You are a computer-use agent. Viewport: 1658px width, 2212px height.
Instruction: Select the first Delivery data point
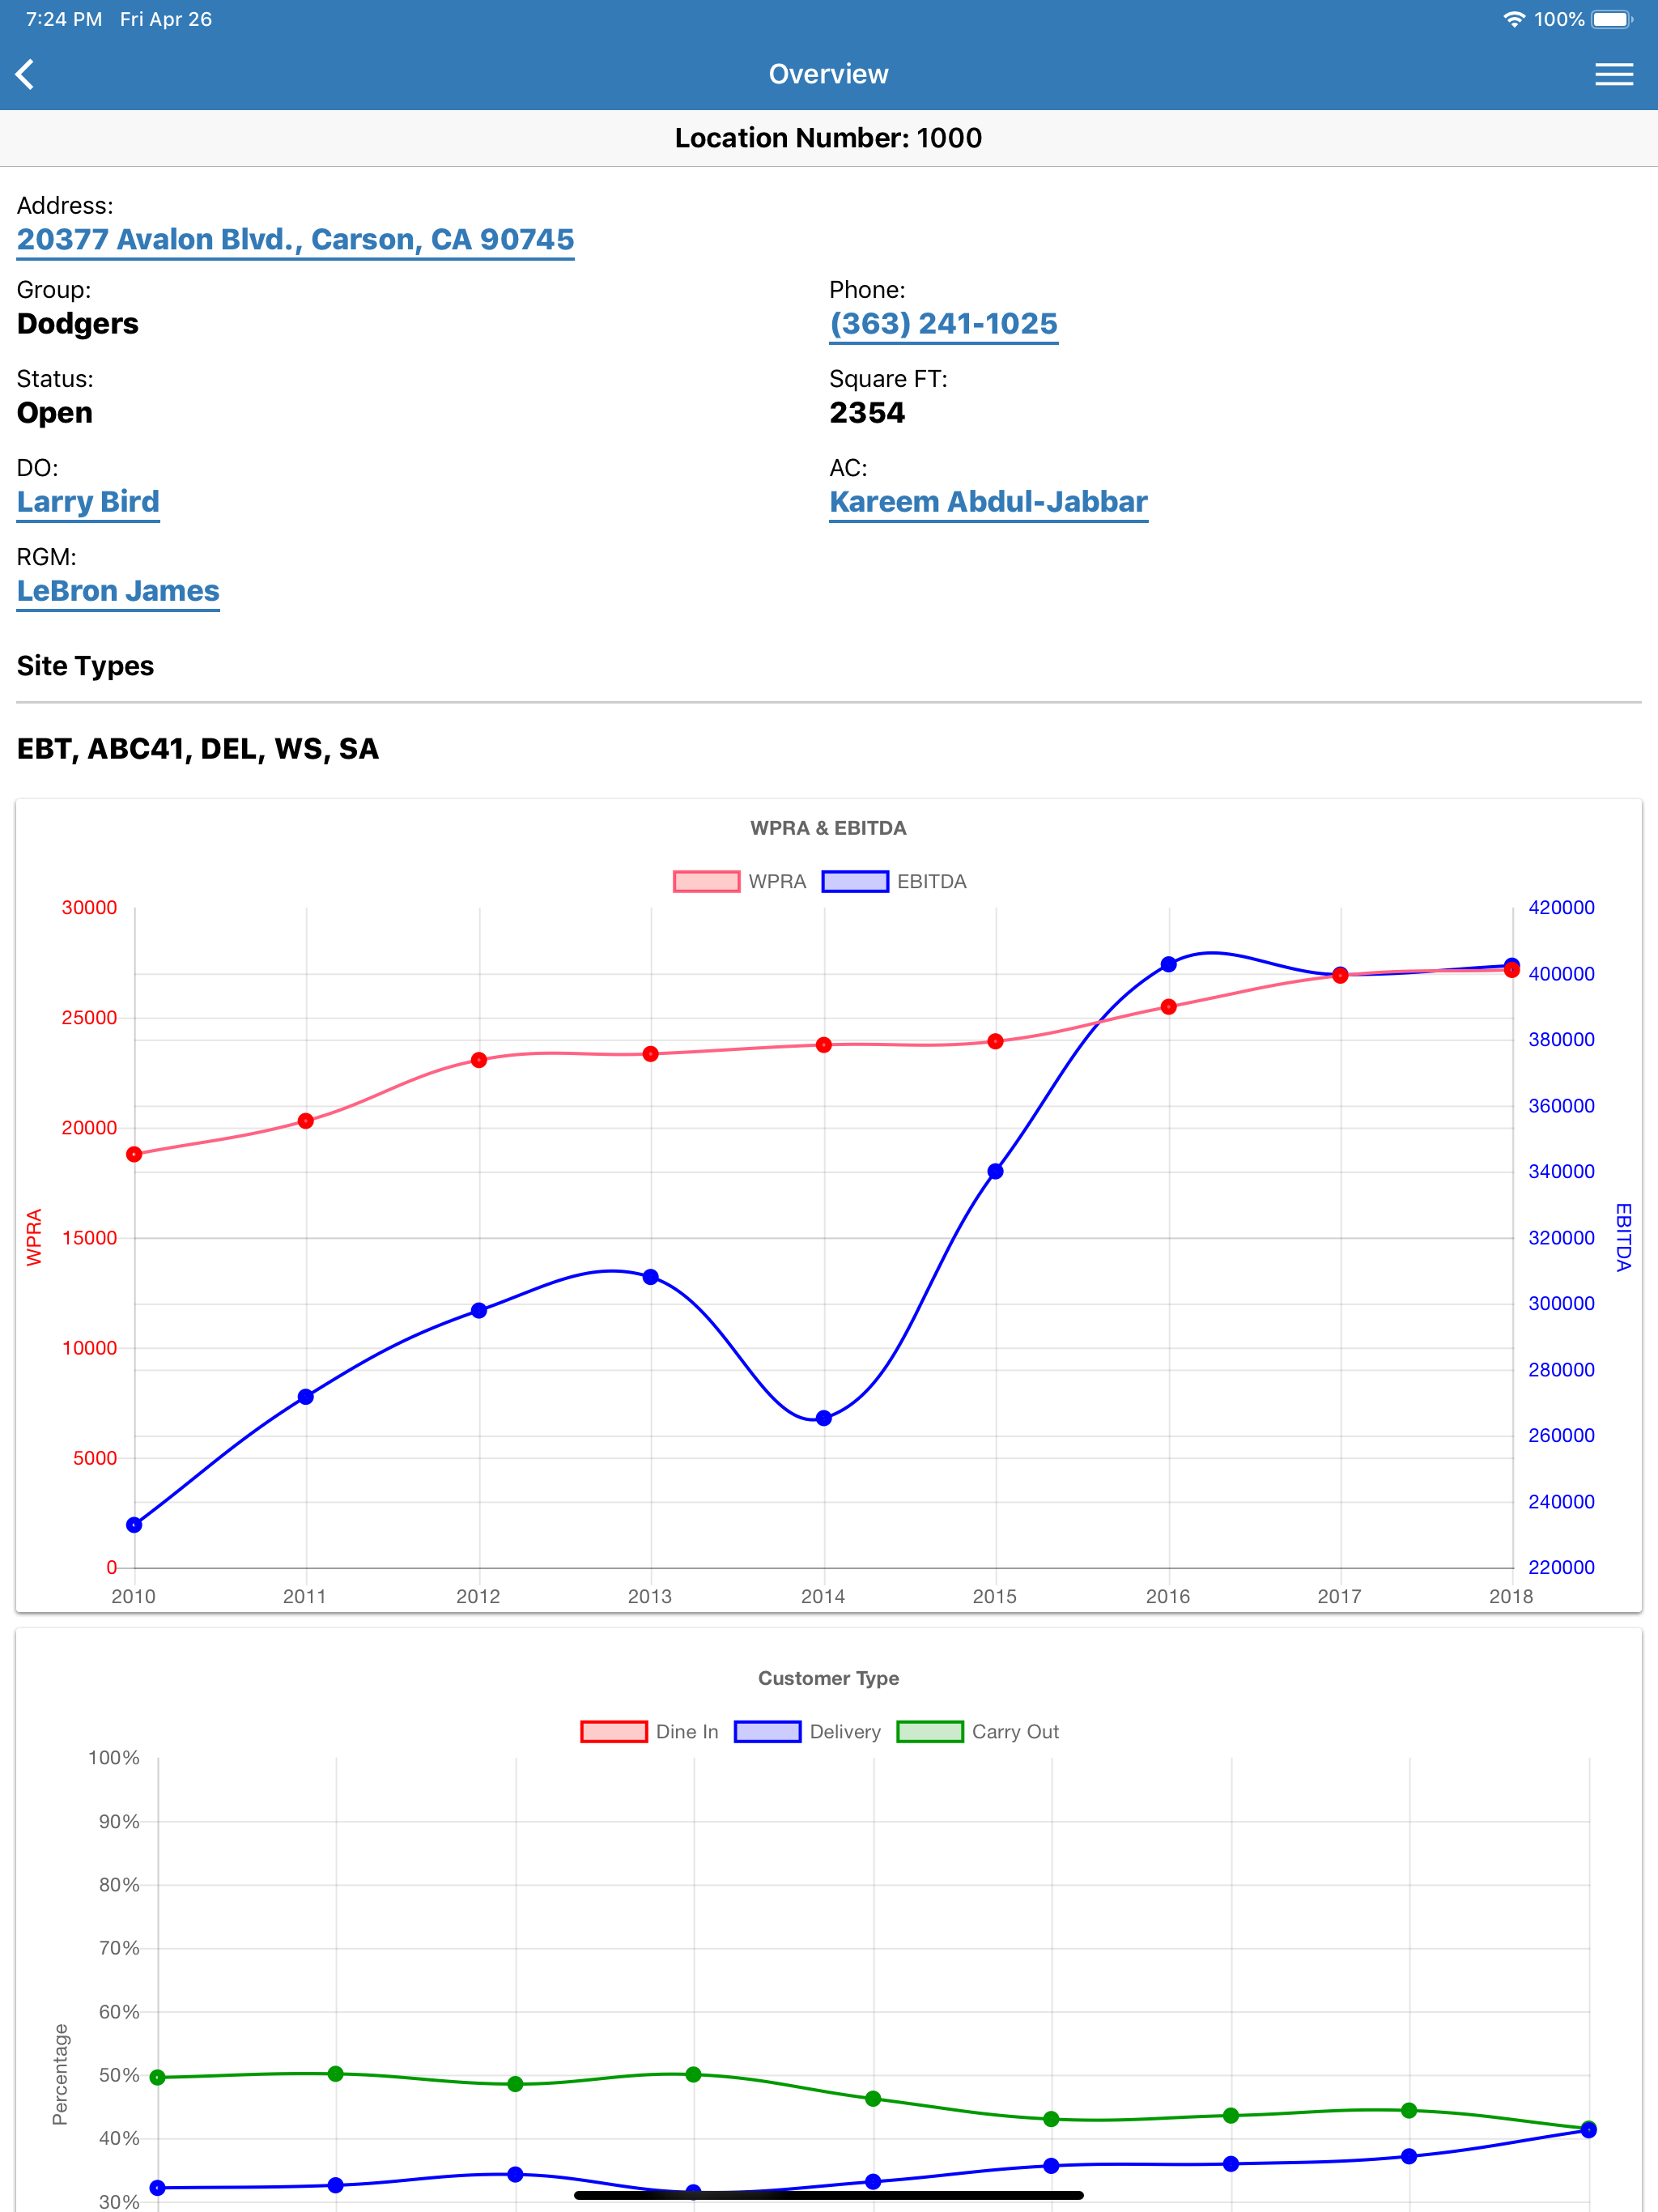point(158,2188)
